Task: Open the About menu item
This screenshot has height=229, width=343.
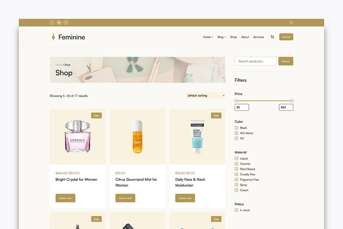Action: 245,37
